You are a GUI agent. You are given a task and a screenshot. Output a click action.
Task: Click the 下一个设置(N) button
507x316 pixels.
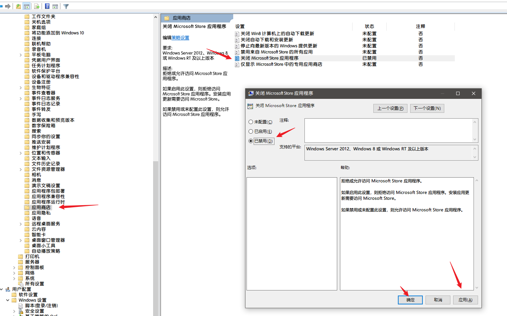[427, 108]
